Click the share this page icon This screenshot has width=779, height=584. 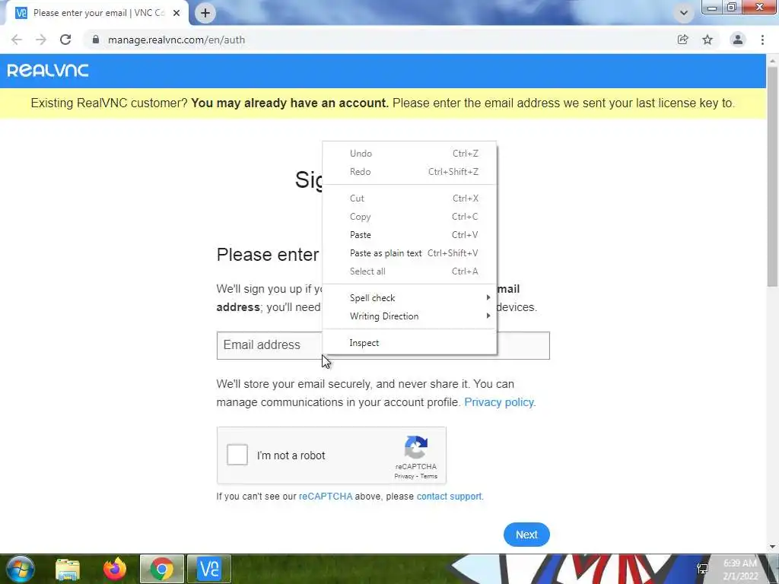(x=682, y=40)
